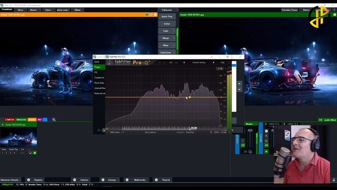Click the Master volume fader handle
Image resolution: width=337 pixels, height=190 pixels.
point(250,130)
